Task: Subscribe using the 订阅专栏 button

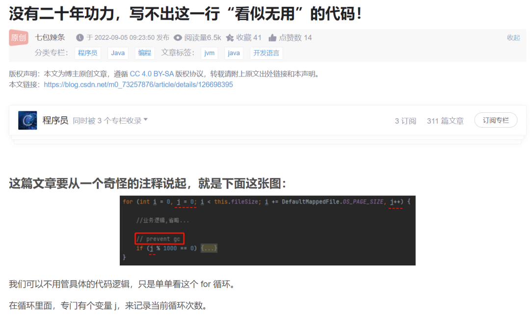Action: click(x=496, y=120)
